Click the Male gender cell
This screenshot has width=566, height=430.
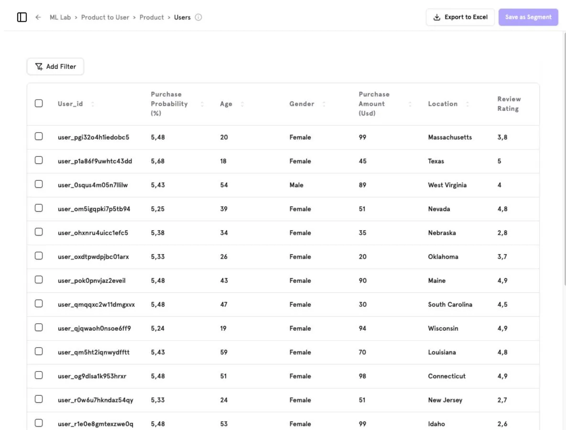(296, 185)
